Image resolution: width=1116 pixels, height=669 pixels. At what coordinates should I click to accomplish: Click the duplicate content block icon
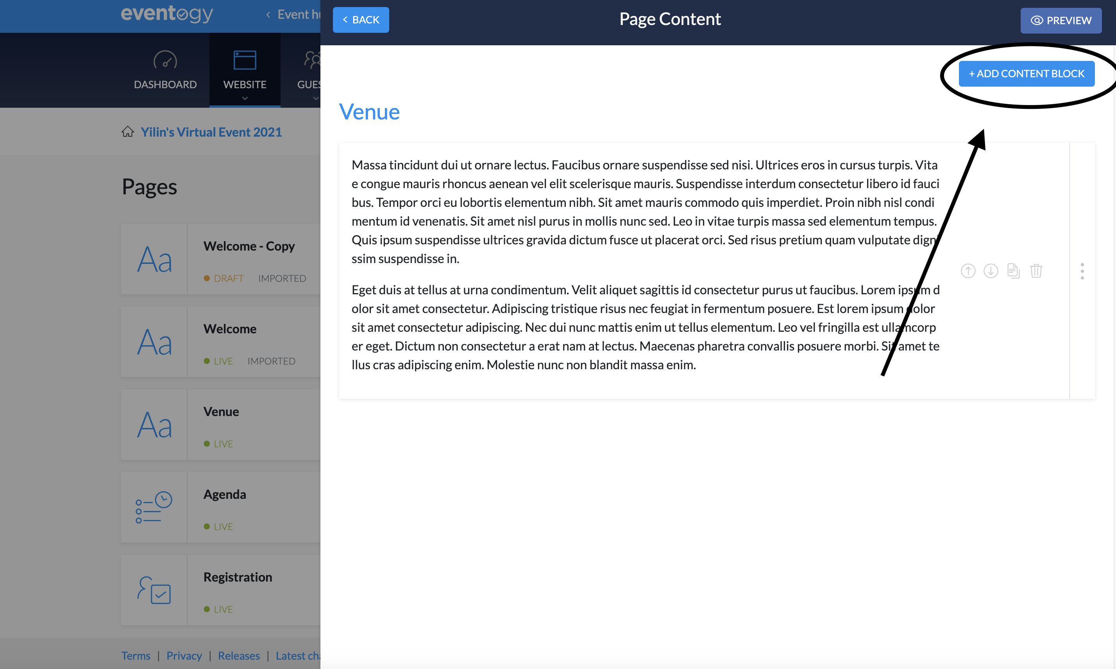point(1013,271)
